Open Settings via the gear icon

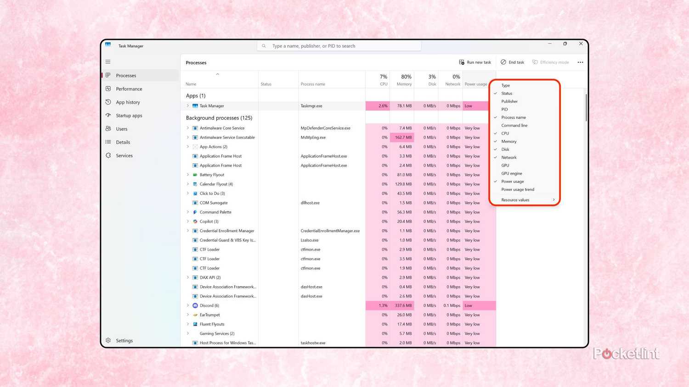point(108,340)
